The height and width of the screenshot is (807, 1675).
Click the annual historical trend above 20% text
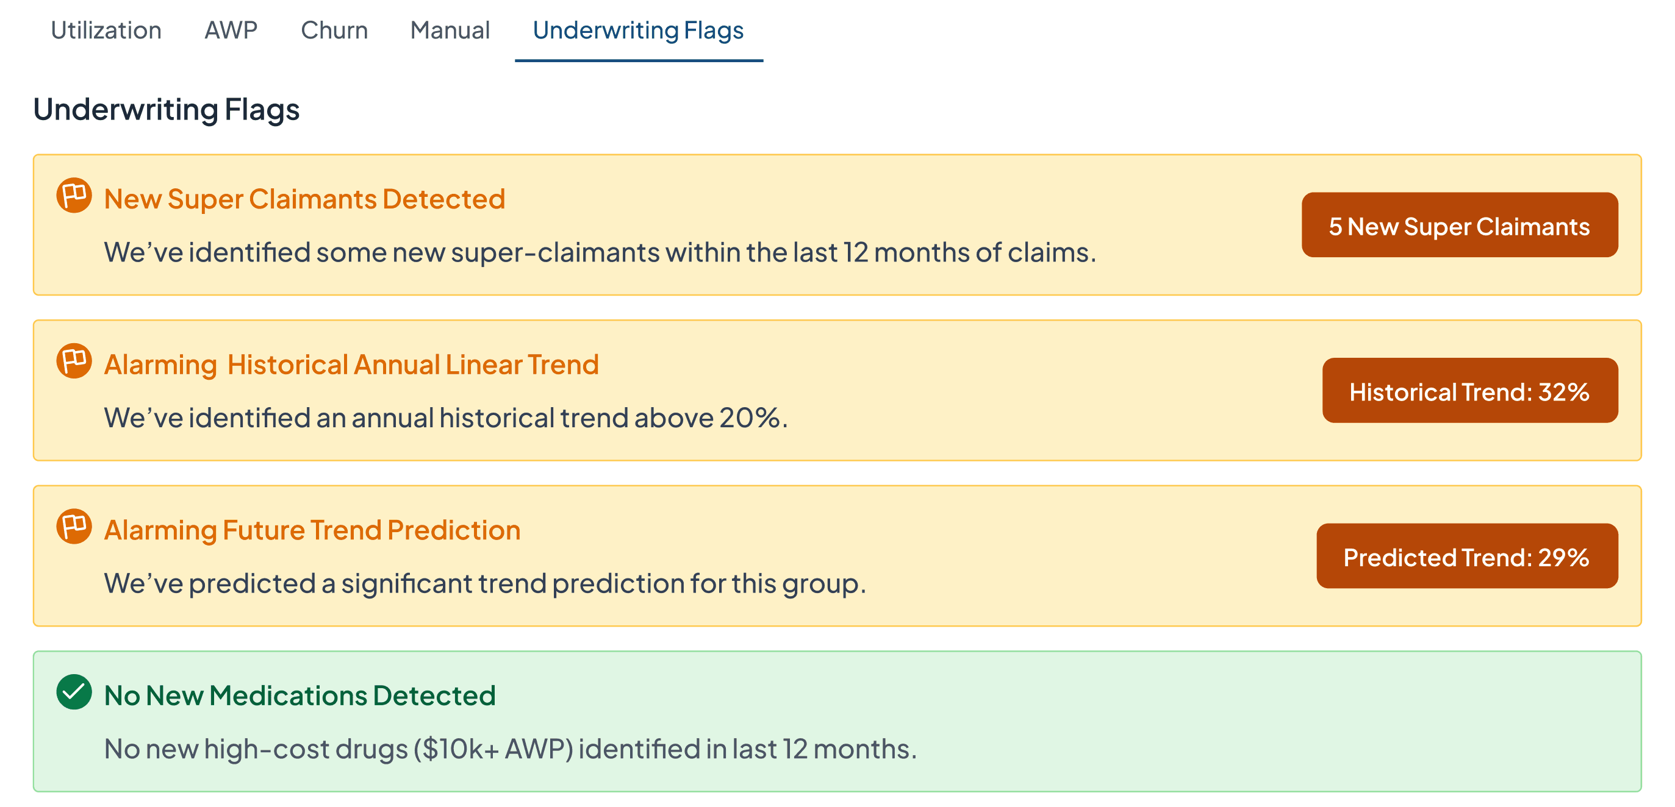tap(446, 418)
